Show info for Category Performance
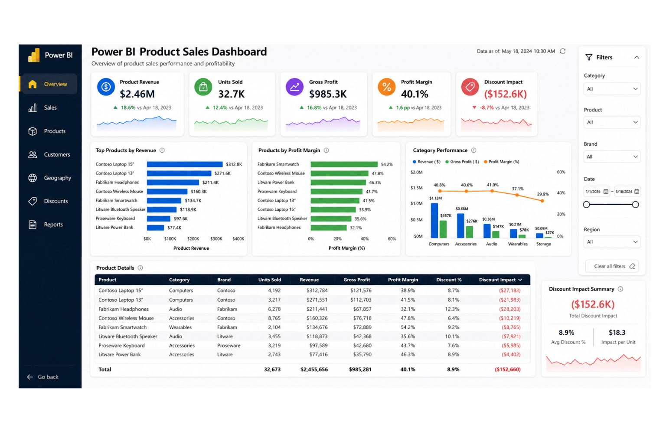Viewport: 666px width, 444px height. coord(474,150)
